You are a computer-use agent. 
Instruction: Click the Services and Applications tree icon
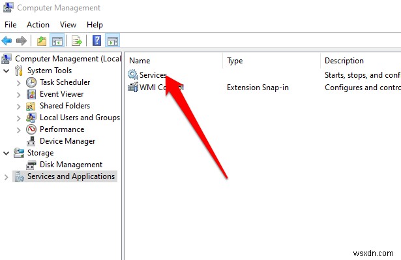pyautogui.click(x=19, y=176)
